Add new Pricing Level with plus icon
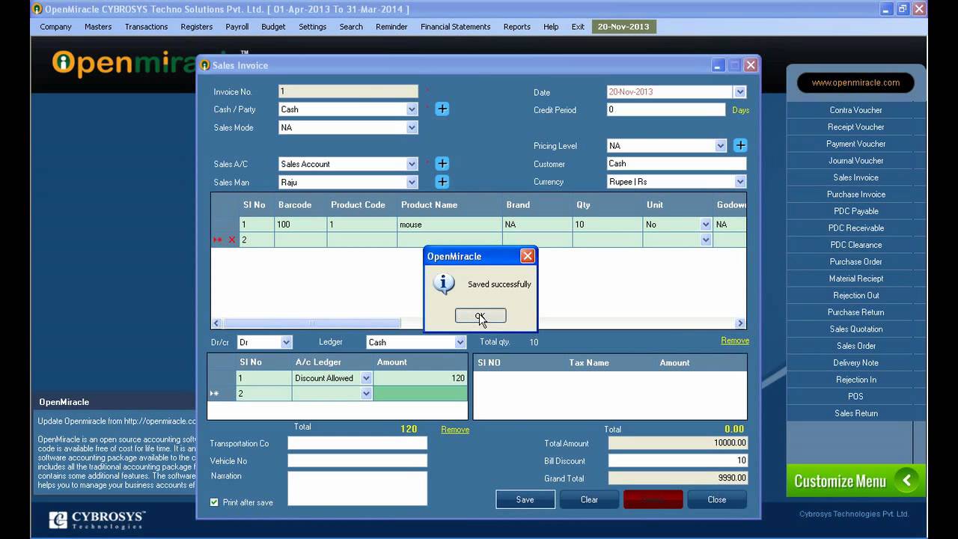Screen dimensions: 958x539 (740, 145)
